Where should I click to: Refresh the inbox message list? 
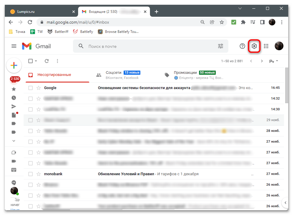47,61
